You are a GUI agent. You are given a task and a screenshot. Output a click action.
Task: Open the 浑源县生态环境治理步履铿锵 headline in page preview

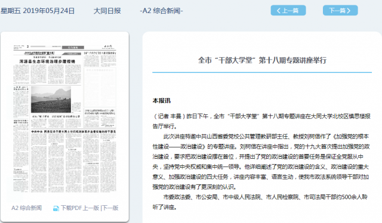click(x=47, y=61)
